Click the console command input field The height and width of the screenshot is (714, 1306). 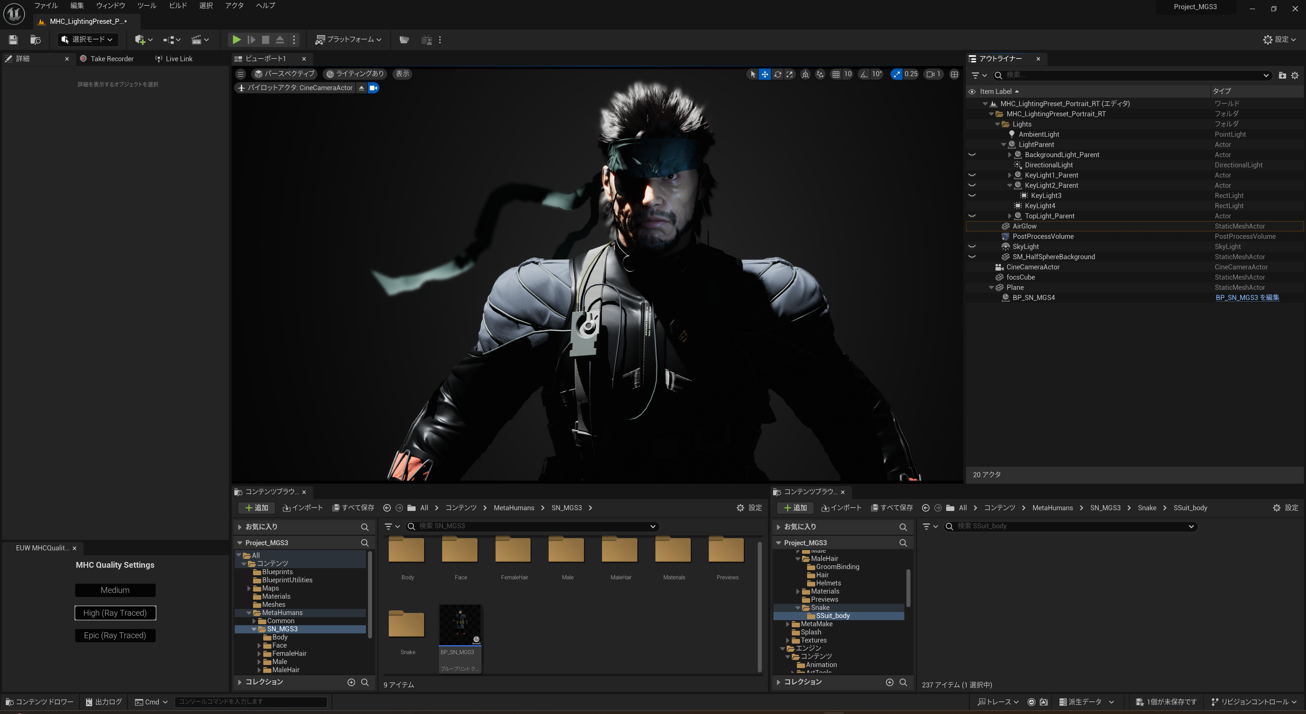tap(251, 702)
